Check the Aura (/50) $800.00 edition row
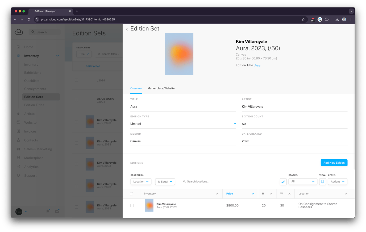 pyautogui.click(x=132, y=205)
